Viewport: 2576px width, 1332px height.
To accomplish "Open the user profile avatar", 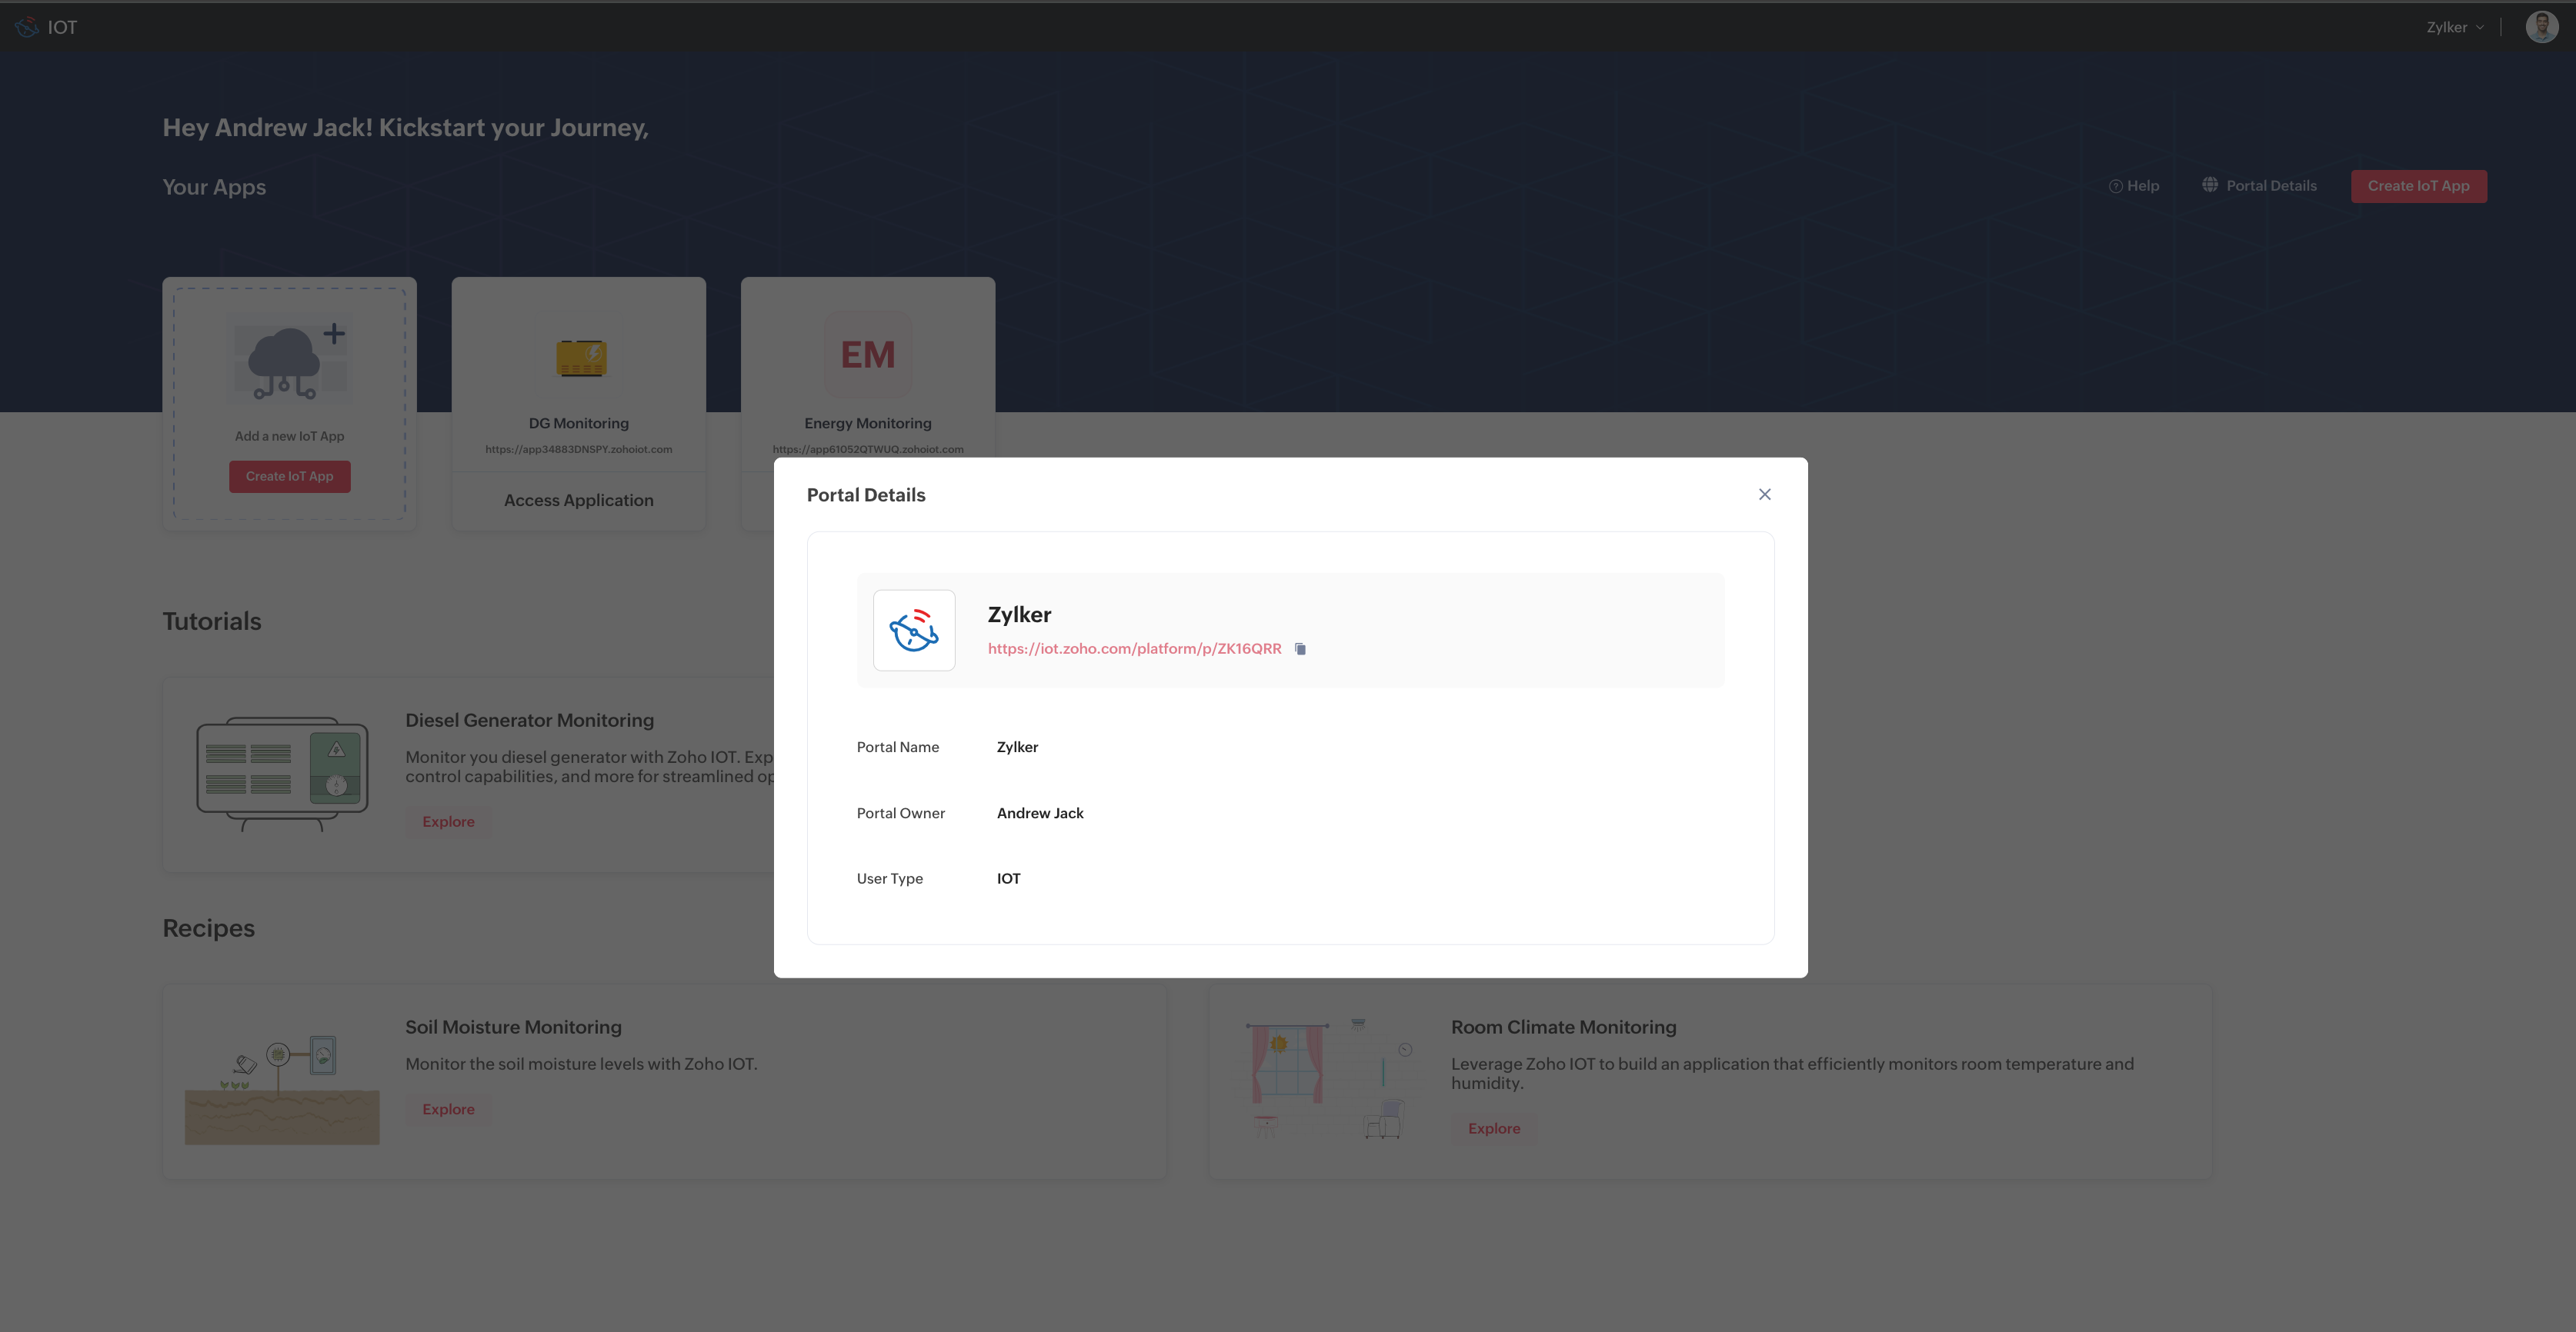I will (x=2542, y=27).
